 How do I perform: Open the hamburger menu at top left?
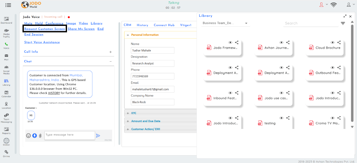point(8,5)
